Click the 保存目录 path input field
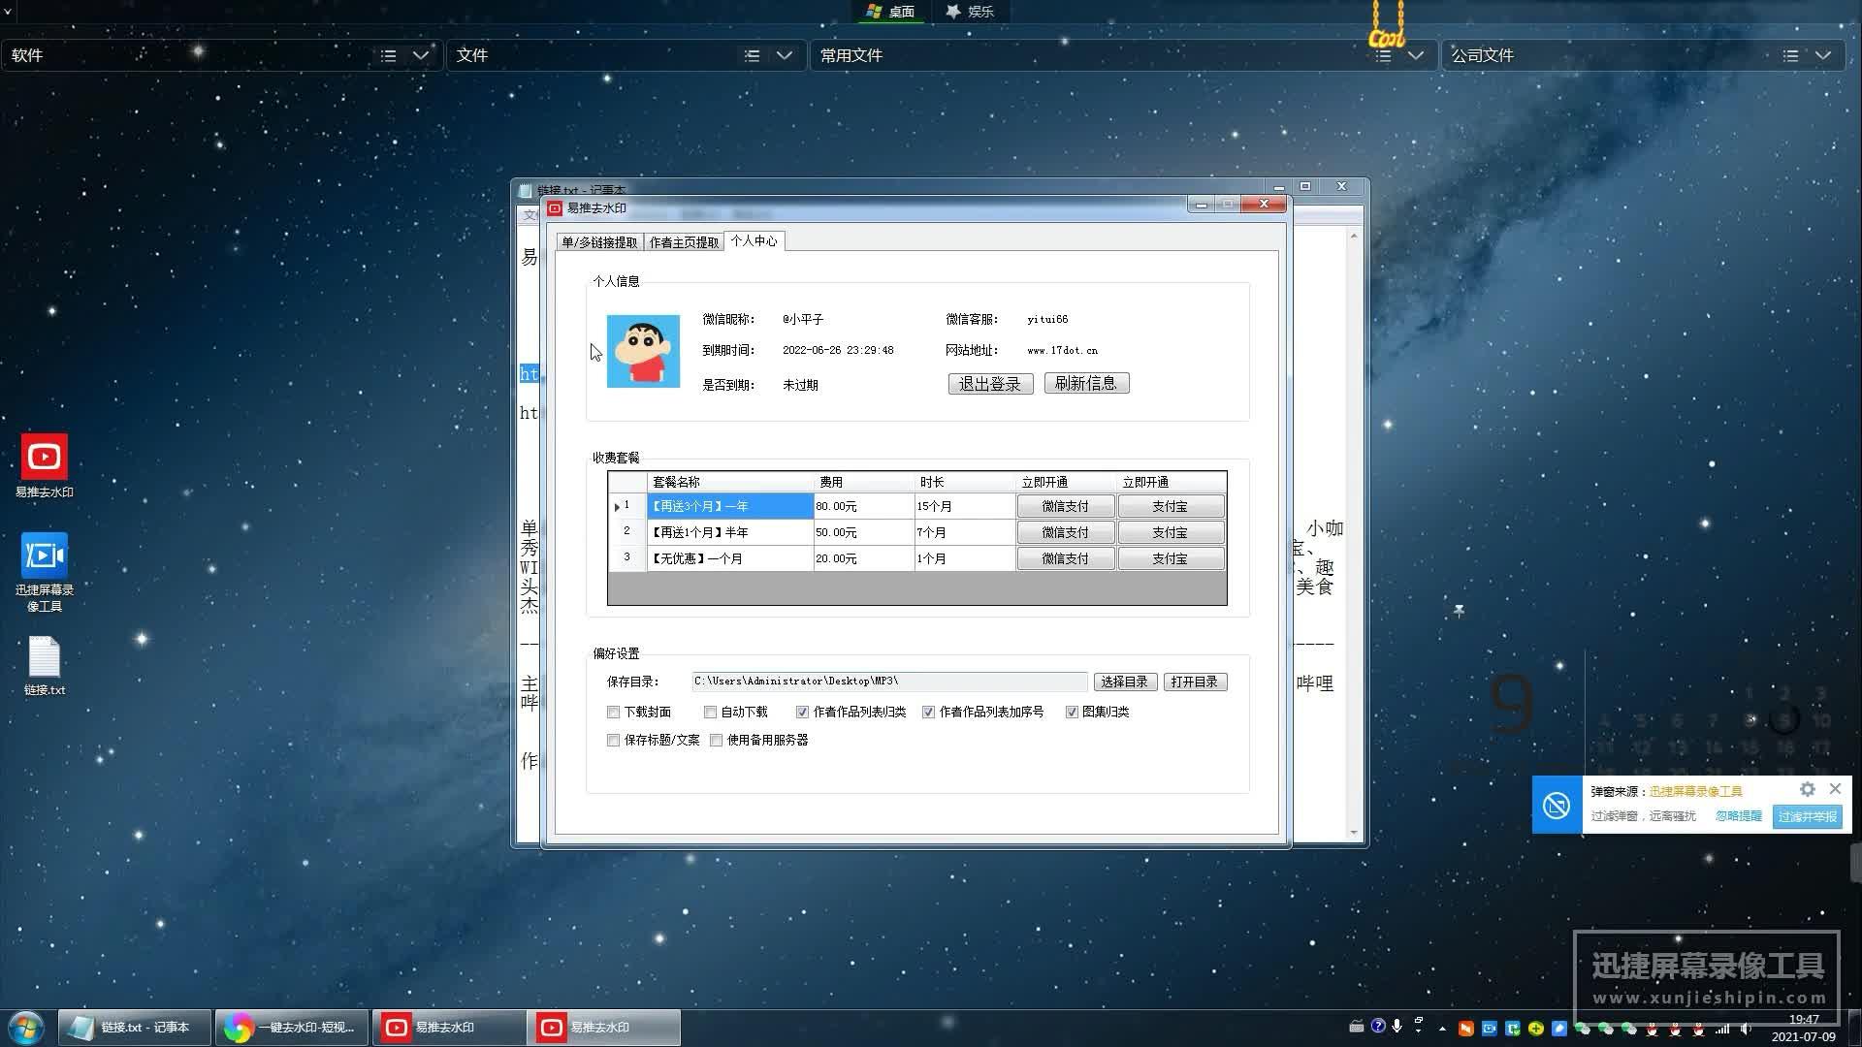 [889, 682]
